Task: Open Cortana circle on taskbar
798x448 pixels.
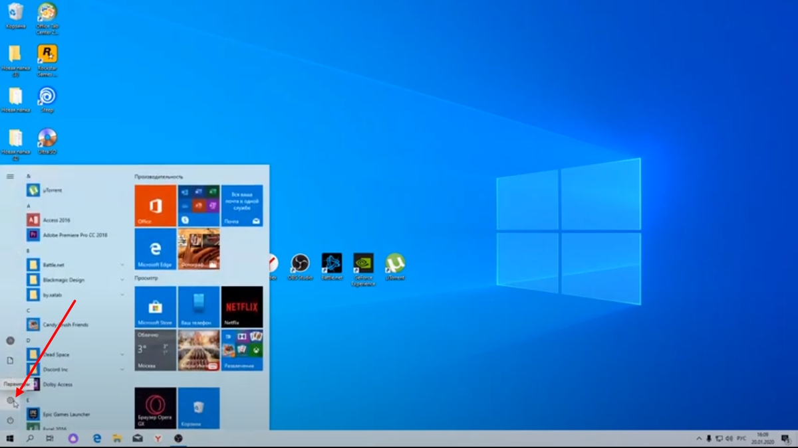Action: coord(73,439)
